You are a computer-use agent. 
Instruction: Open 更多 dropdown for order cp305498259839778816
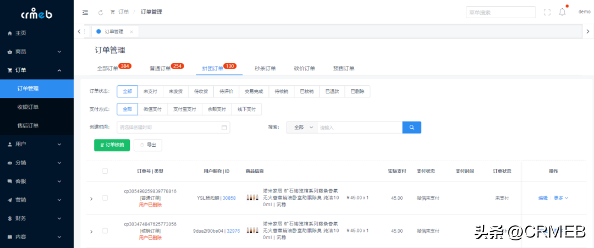coord(561,197)
